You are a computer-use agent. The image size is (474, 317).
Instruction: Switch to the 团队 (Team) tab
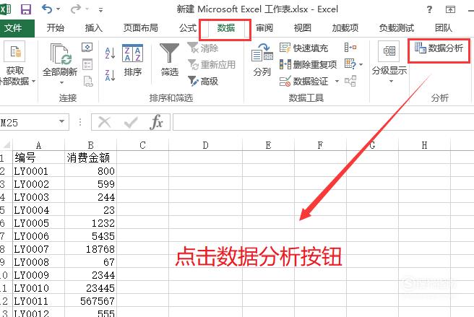click(444, 28)
